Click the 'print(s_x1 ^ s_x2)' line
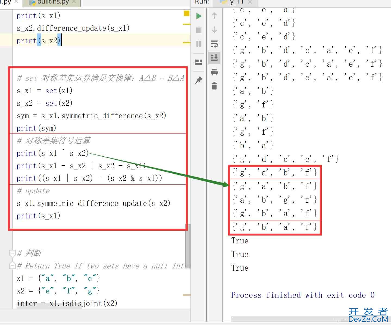Screen dimensions: 391x325 (53, 153)
